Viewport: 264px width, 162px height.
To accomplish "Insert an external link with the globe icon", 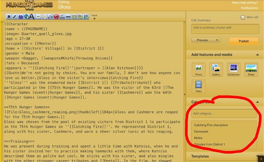I will [x=26, y=16].
